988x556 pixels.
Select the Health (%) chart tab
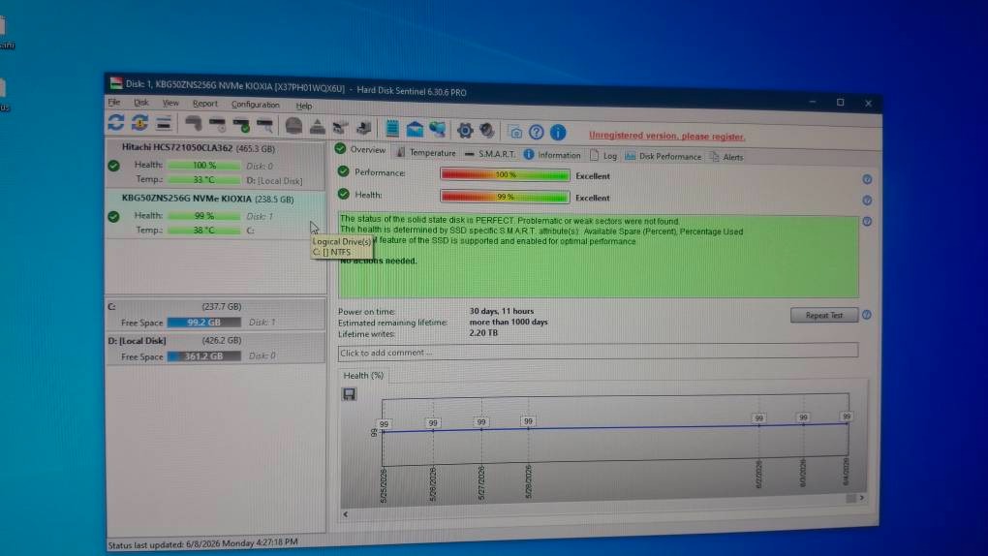[363, 375]
